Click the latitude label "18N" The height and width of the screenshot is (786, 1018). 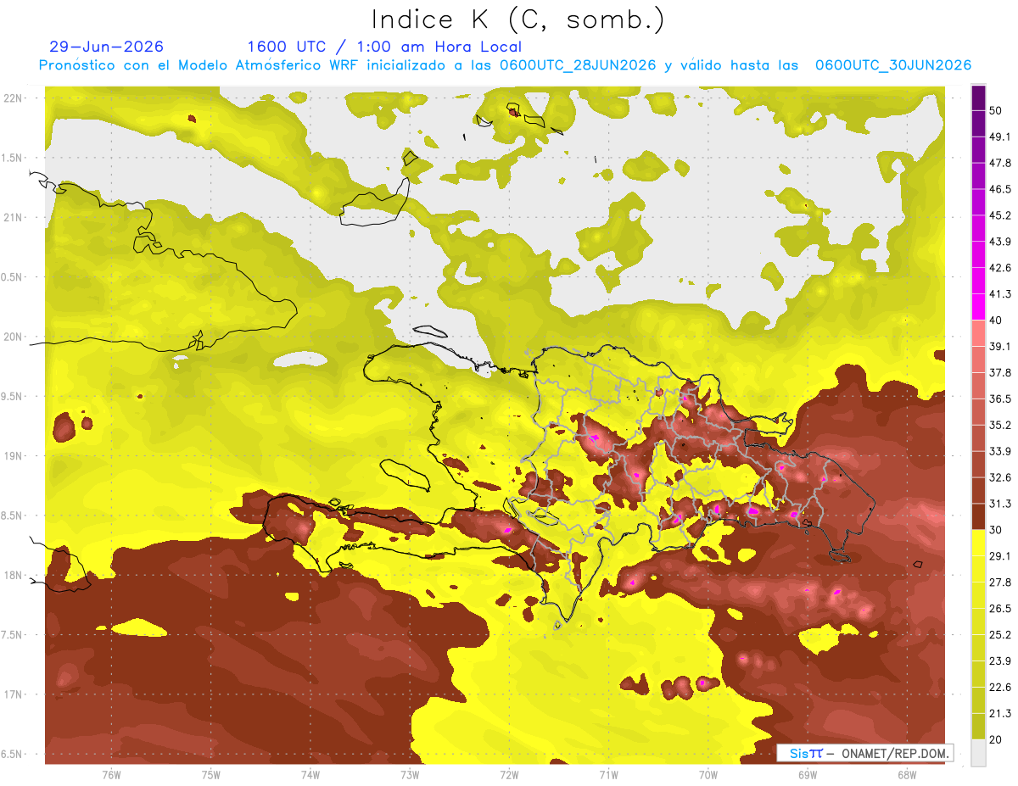coord(14,576)
